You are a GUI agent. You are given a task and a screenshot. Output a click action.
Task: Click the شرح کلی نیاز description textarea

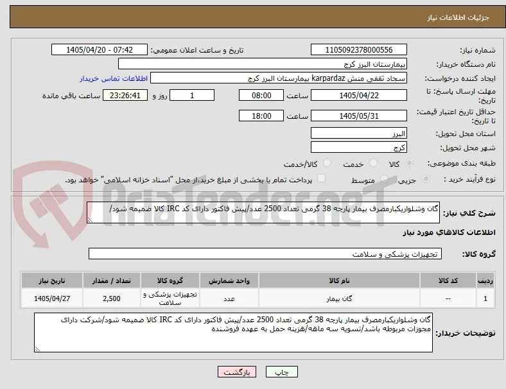click(x=263, y=212)
